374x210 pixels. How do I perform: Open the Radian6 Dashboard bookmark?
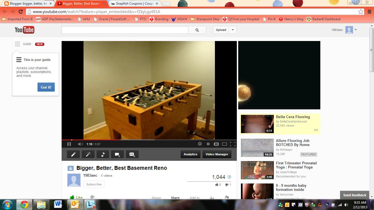pyautogui.click(x=323, y=19)
